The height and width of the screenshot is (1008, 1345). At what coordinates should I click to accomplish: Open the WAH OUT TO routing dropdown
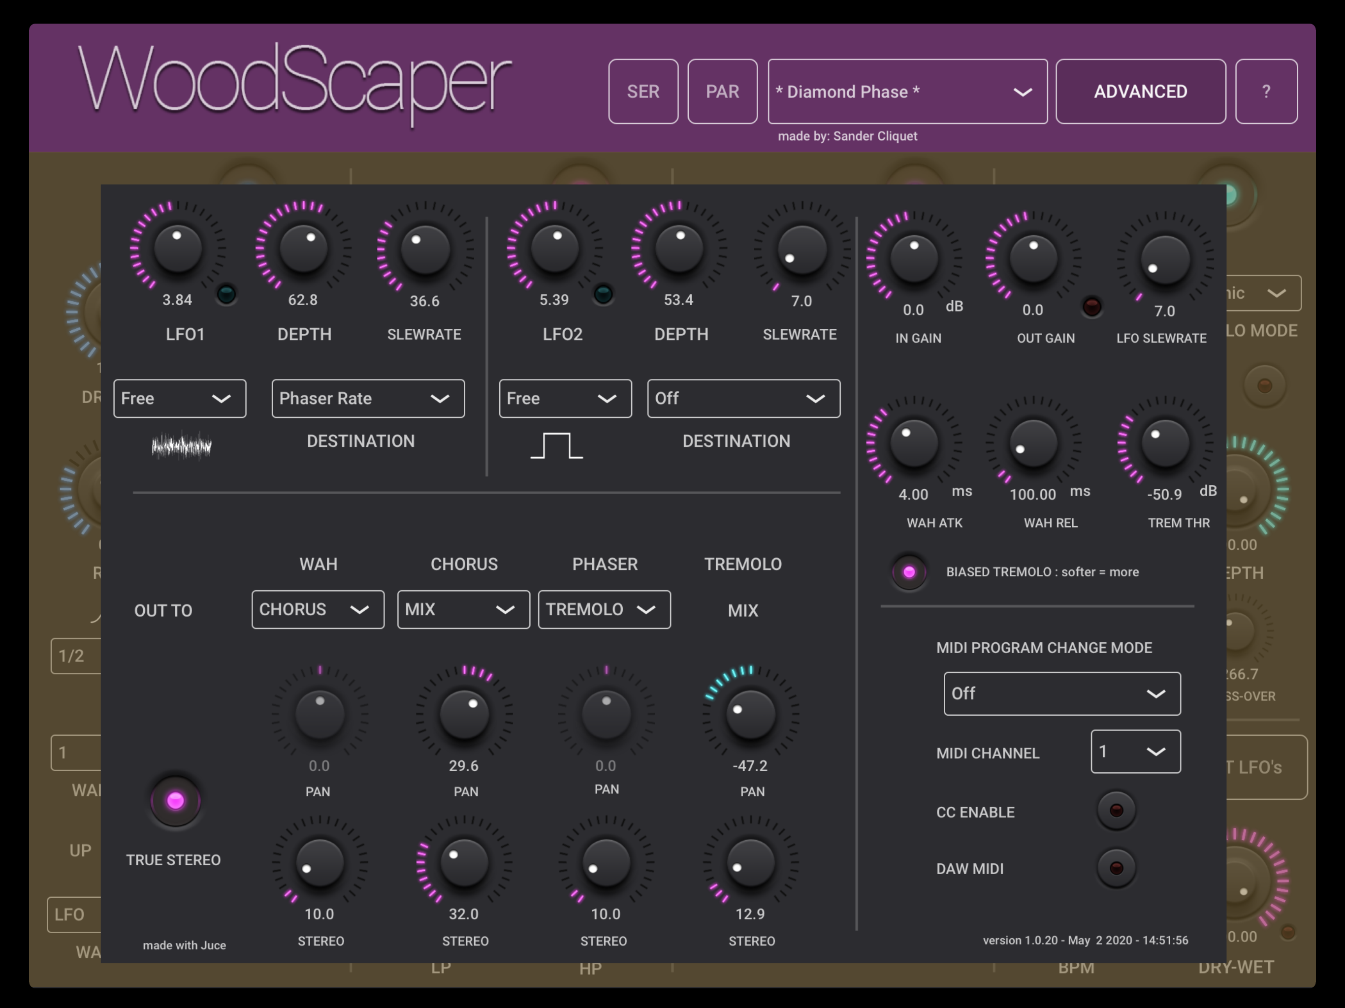317,609
